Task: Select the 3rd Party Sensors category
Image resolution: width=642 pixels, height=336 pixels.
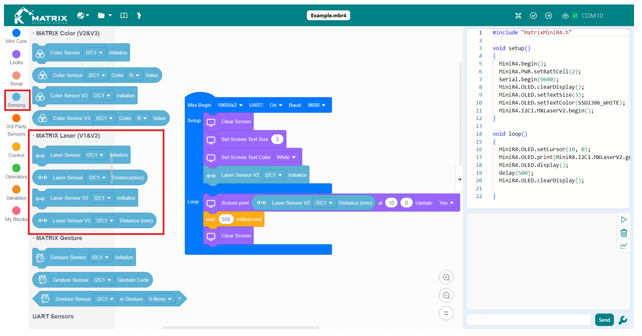Action: pos(16,125)
